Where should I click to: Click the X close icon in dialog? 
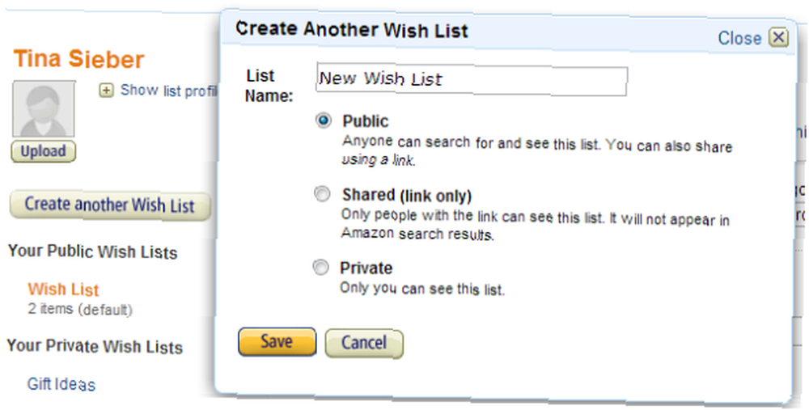click(x=778, y=38)
